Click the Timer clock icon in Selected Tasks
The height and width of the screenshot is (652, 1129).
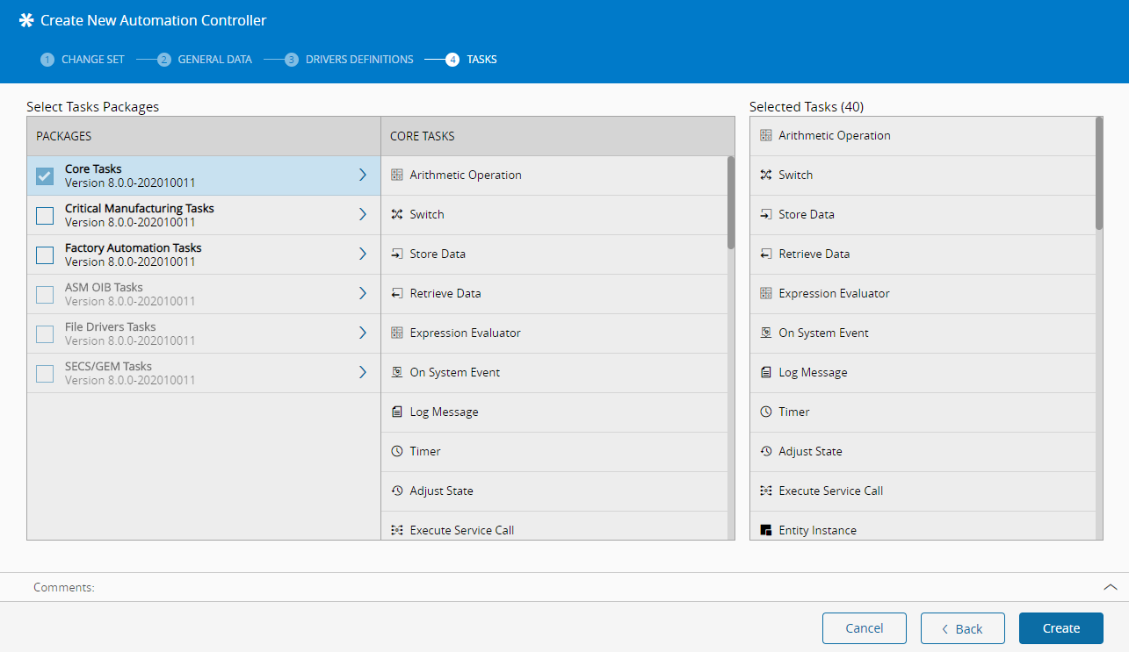pos(765,412)
